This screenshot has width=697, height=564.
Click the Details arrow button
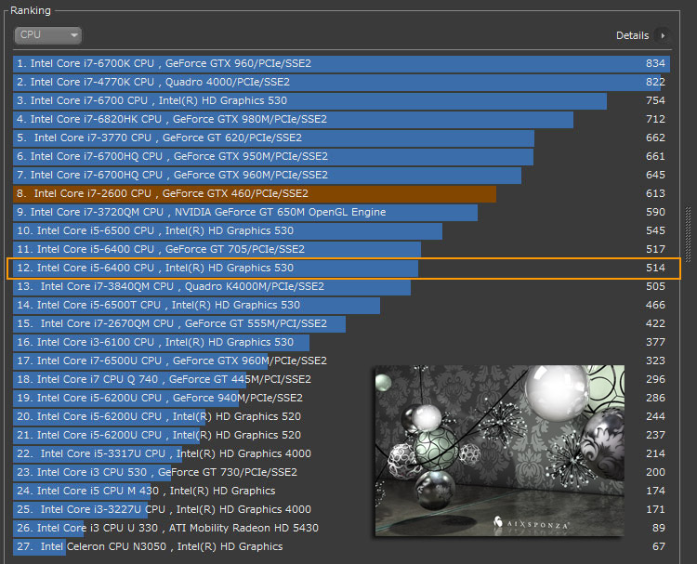pos(663,35)
